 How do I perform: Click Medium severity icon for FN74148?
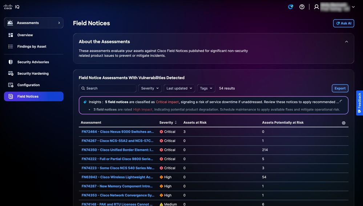pyautogui.click(x=161, y=205)
